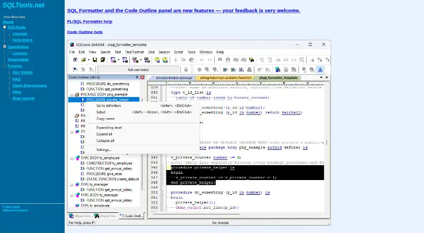Collapse the TYPE BODY ty_manager node
Screen dimensions: 424x233
coord(72,195)
